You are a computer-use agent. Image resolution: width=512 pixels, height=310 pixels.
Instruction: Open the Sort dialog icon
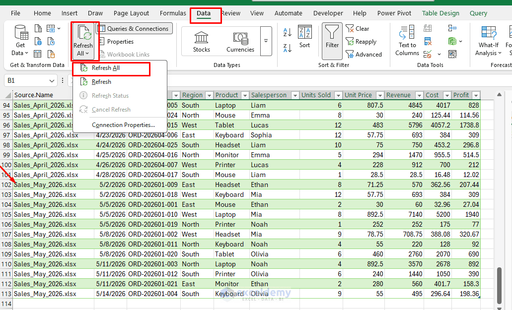304,32
